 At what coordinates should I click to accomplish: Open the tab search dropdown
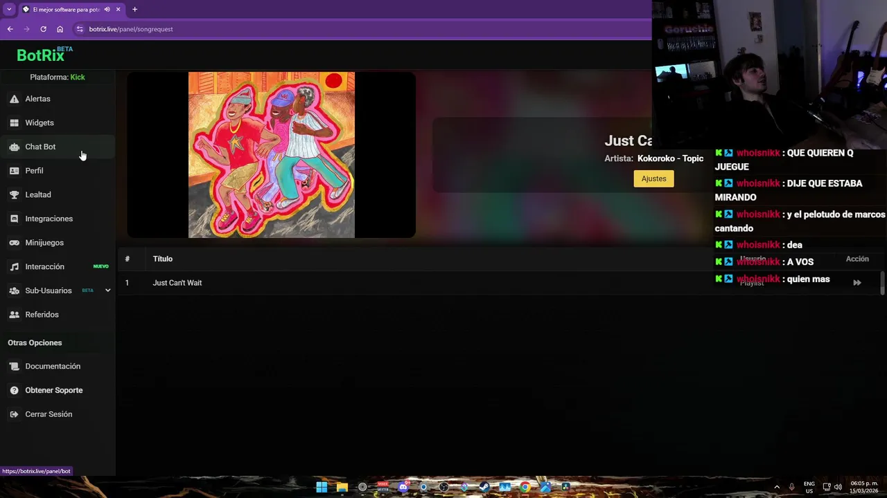[9, 10]
